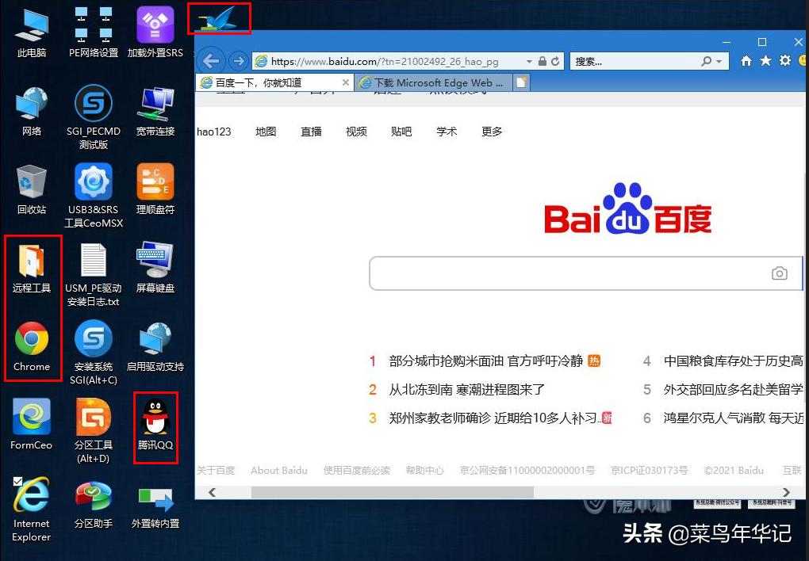Open Baidu 视频 link
809x561 pixels.
coord(356,132)
